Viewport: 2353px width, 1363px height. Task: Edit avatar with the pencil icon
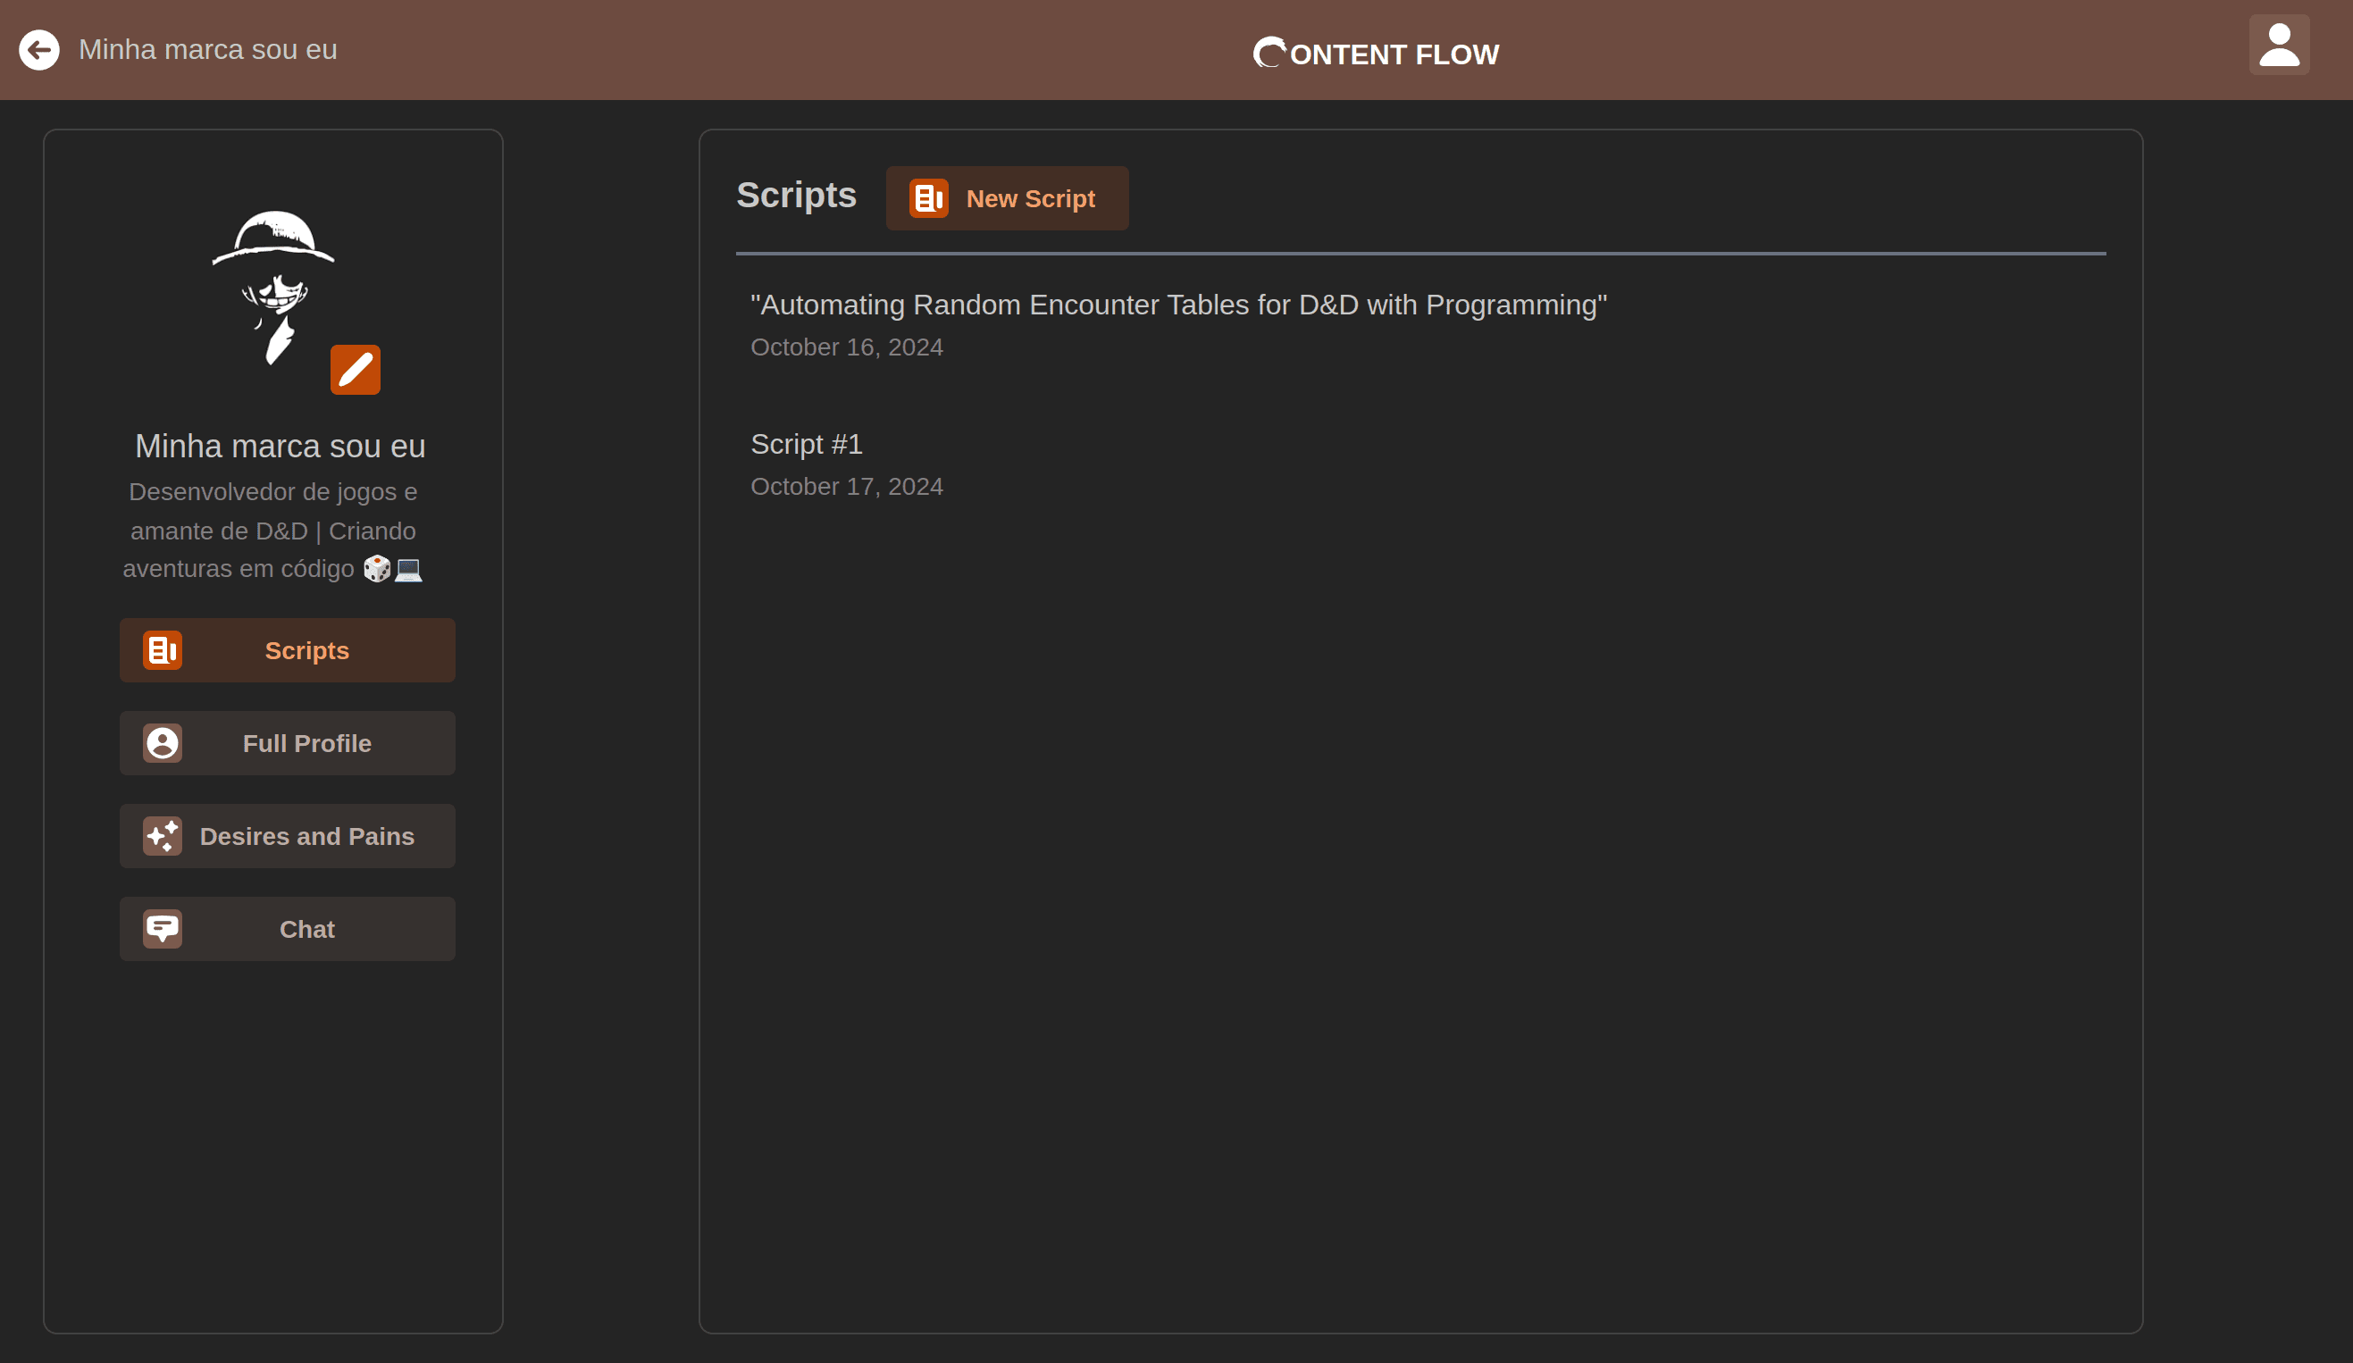pos(355,370)
